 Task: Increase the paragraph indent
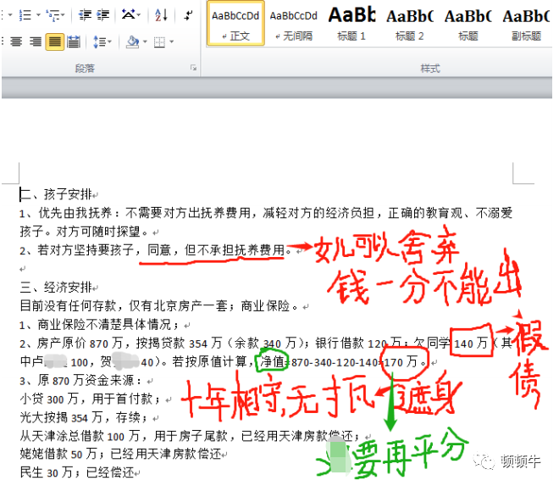click(x=103, y=15)
